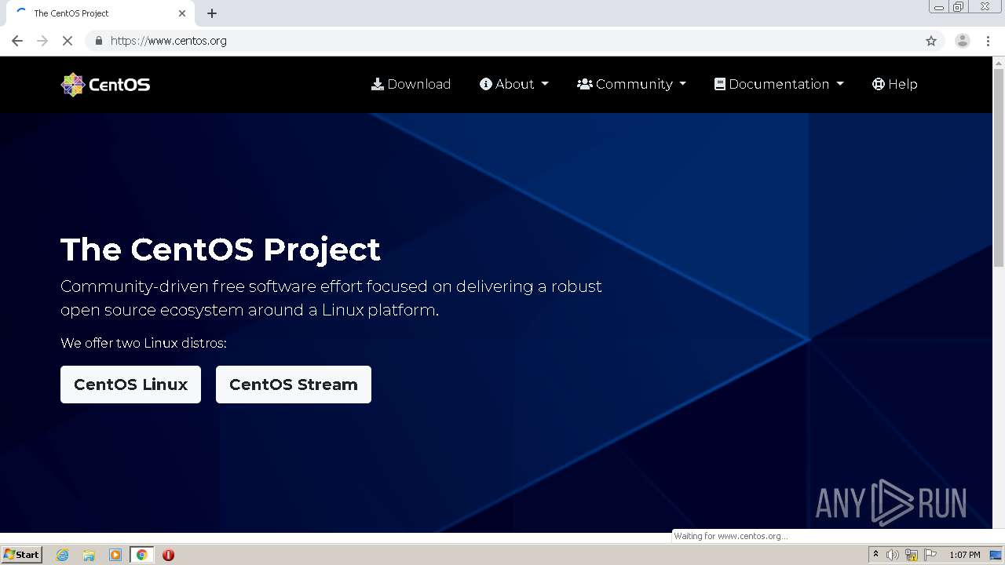This screenshot has width=1005, height=565.
Task: Open the Windows Start menu
Action: 22,555
